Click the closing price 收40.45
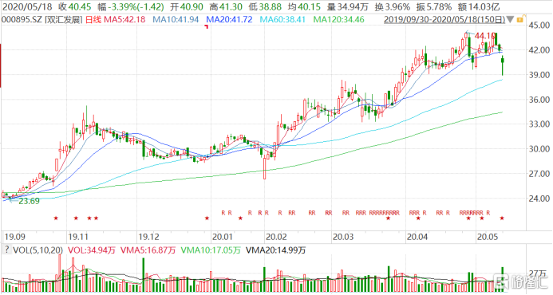The height and width of the screenshot is (295, 553). pyautogui.click(x=74, y=6)
